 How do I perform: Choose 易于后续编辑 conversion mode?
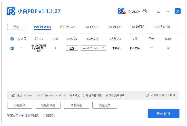[x=107, y=95]
